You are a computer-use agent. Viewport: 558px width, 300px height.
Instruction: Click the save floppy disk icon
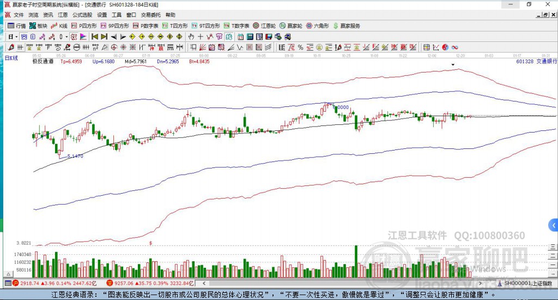coord(269,37)
